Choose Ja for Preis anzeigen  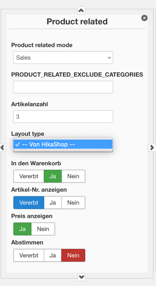coord(23,229)
